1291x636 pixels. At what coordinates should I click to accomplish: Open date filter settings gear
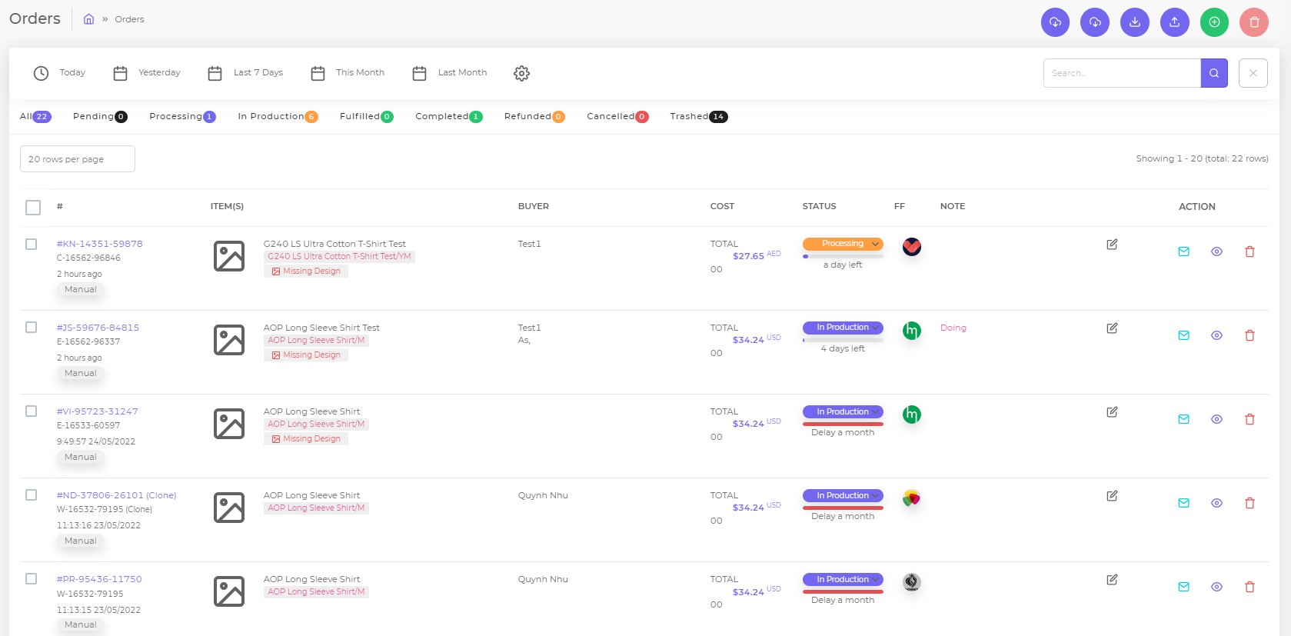click(x=521, y=73)
